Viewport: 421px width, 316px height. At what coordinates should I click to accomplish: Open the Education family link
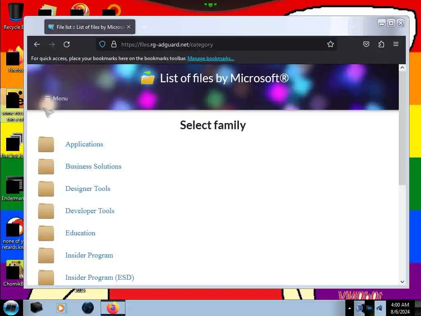(x=80, y=233)
